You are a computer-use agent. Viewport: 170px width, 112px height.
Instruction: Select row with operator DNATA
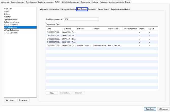click(84, 45)
